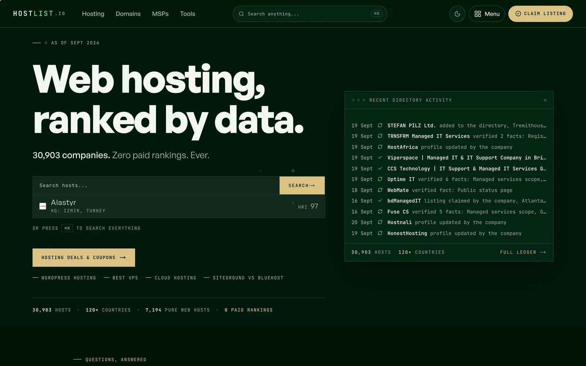Screen dimensions: 586x366
Task: Click refresh icon on WebMate row
Action: (380, 190)
